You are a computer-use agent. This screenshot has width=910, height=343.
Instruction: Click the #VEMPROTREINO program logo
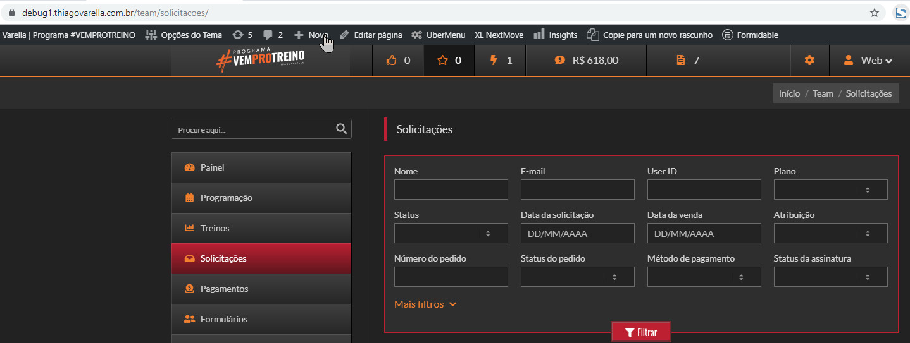(260, 59)
